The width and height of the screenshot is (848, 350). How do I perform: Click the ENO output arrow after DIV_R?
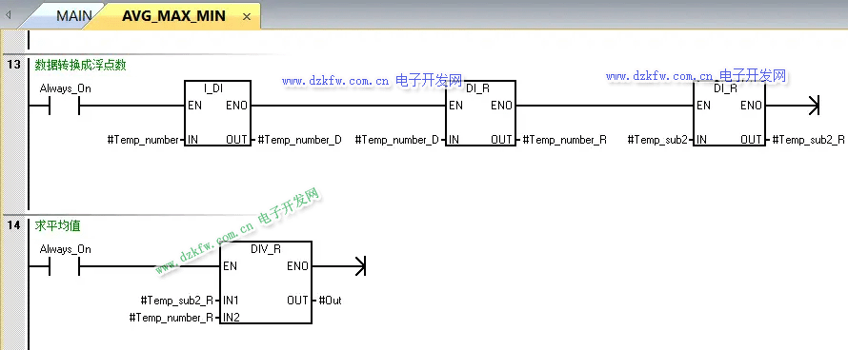pyautogui.click(x=359, y=266)
